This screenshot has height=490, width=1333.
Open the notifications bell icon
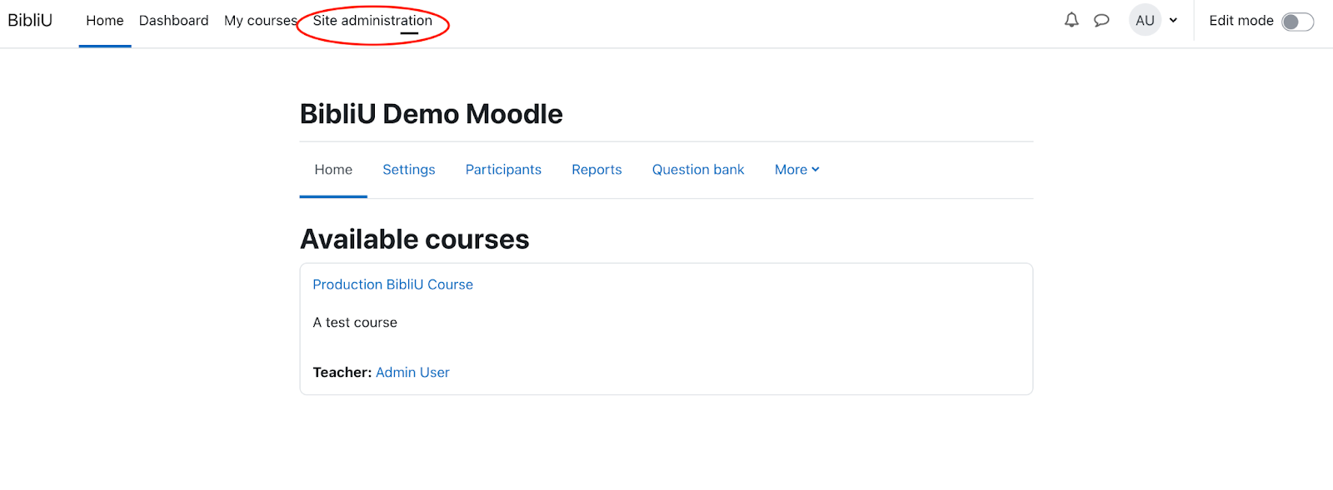tap(1071, 20)
